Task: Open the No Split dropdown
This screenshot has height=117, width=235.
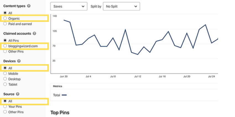Action: point(121,6)
